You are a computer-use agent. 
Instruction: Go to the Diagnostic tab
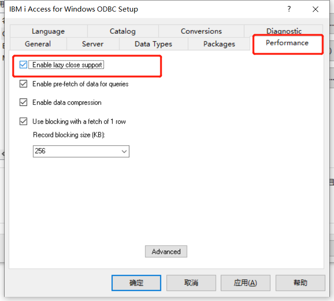click(x=284, y=30)
